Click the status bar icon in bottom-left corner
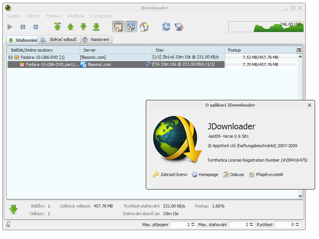Viewport: 319px width, 239px height. (8, 224)
